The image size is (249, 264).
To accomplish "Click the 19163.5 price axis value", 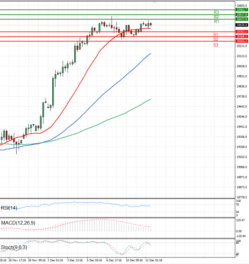I will pyautogui.click(x=242, y=157).
